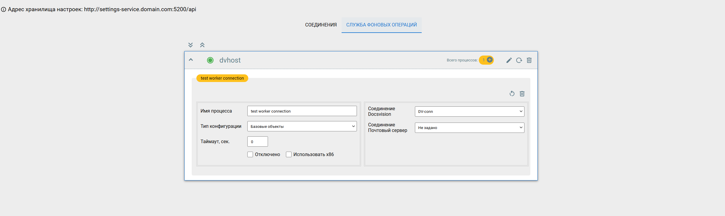This screenshot has height=216, width=725.
Task: Click the settings storage address text
Action: 102,9
